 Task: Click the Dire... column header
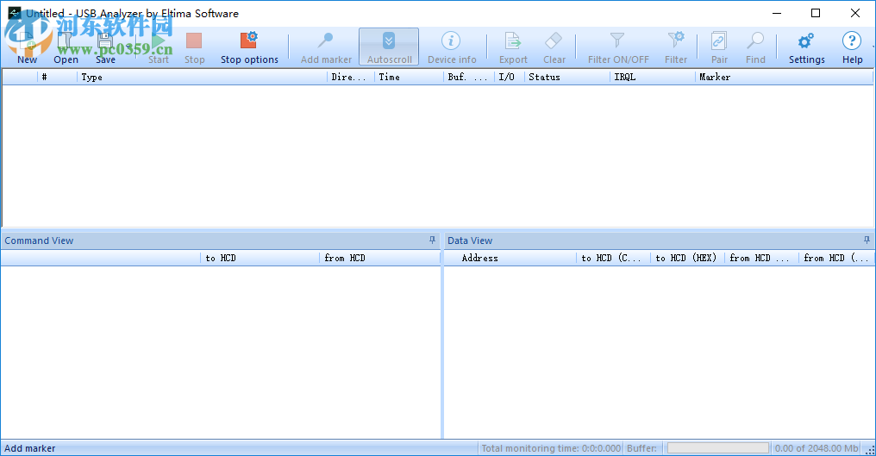coord(350,77)
